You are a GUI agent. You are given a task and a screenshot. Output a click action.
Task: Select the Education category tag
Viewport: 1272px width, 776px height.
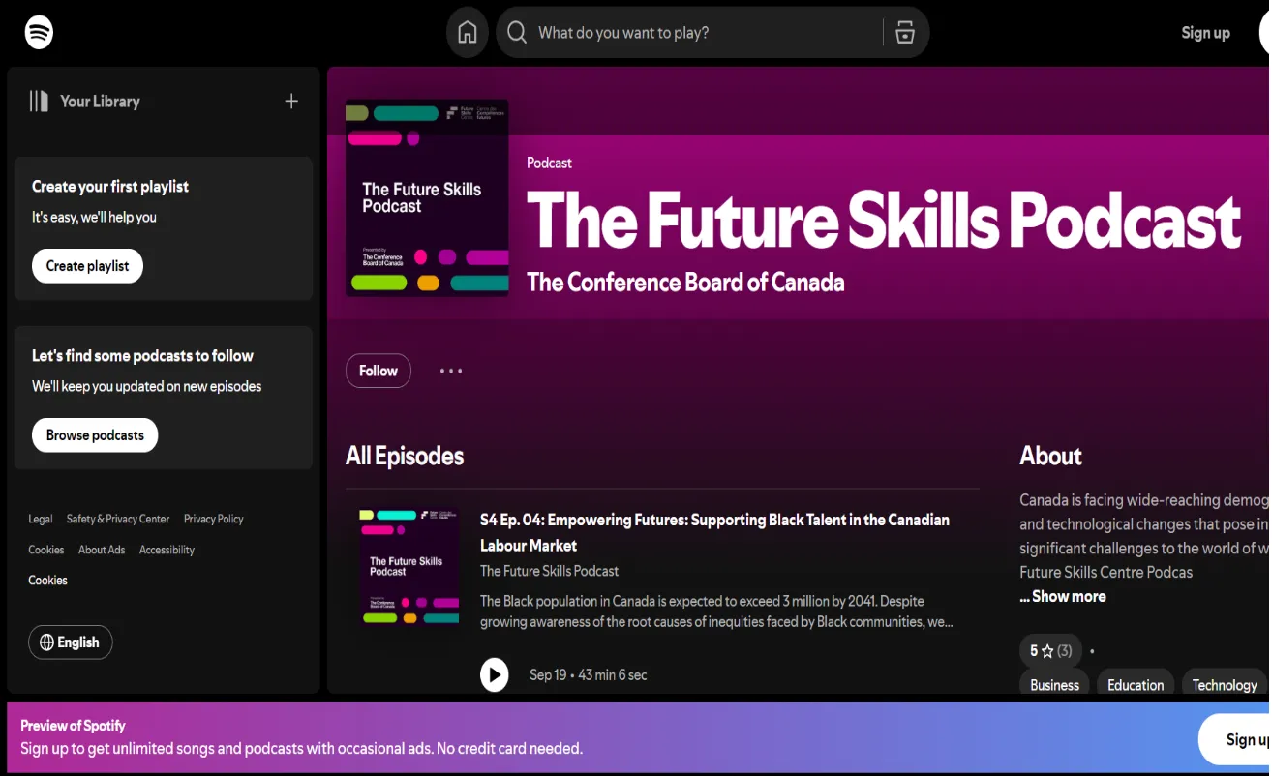[x=1136, y=684]
